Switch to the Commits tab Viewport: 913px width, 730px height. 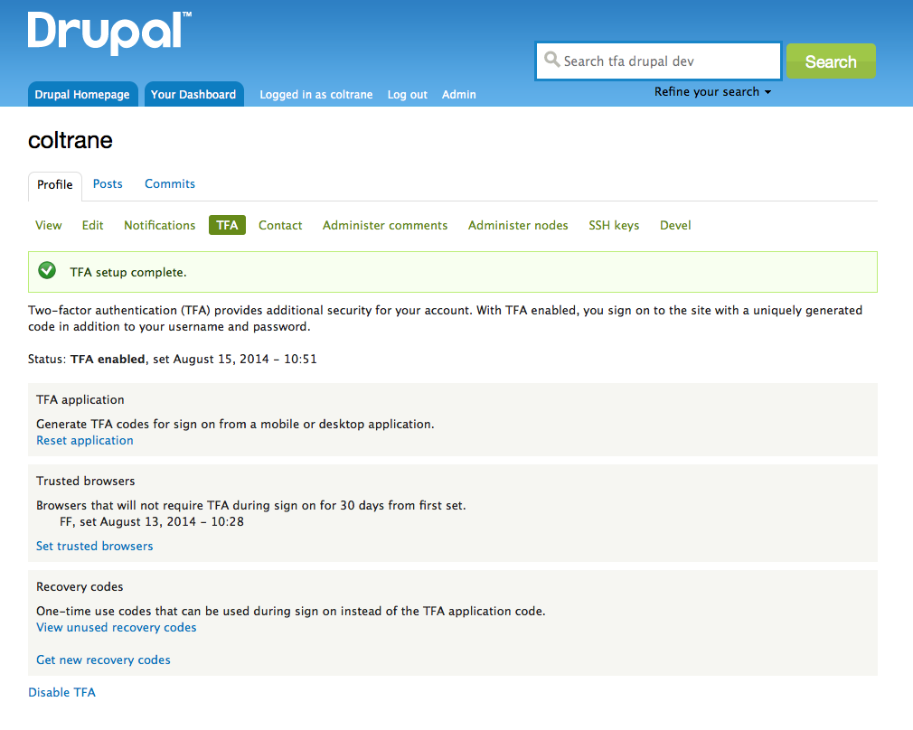coord(170,183)
